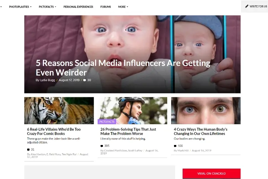The width and height of the screenshot is (268, 179).
Task: Open the Social Media Influencers headline
Action: click(x=123, y=68)
